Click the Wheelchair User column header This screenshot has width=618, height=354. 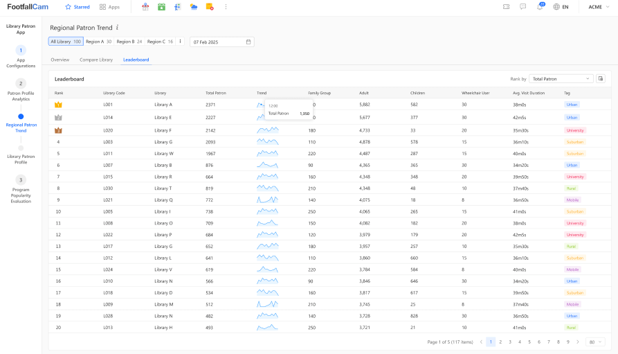[x=475, y=93]
